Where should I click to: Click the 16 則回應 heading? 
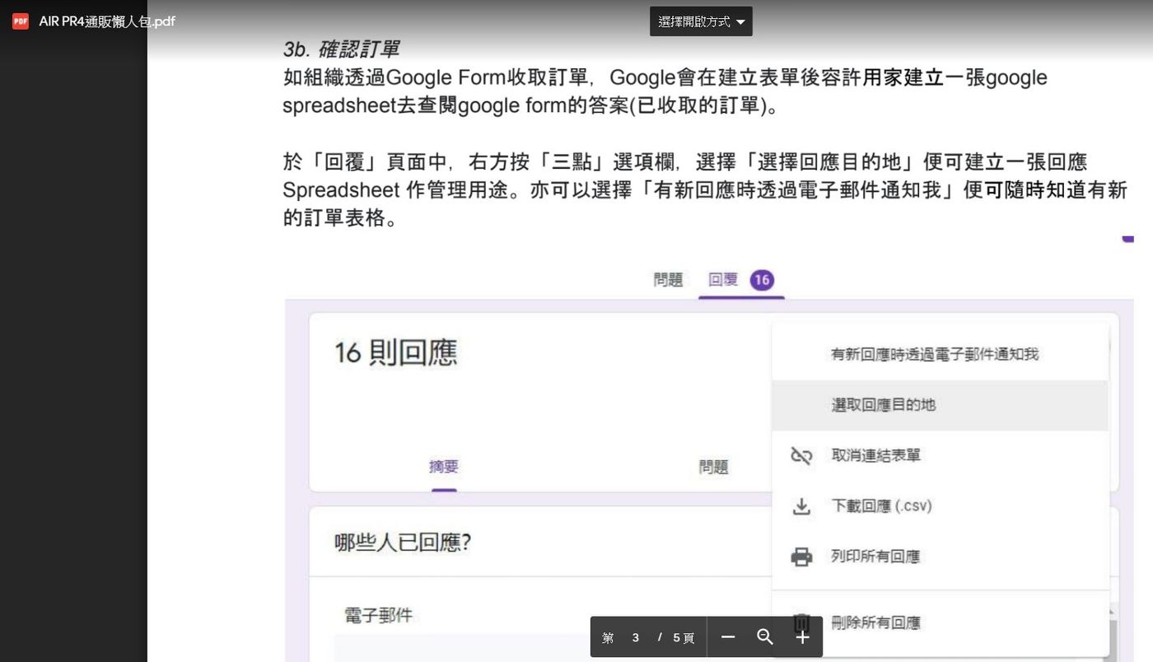coord(395,352)
